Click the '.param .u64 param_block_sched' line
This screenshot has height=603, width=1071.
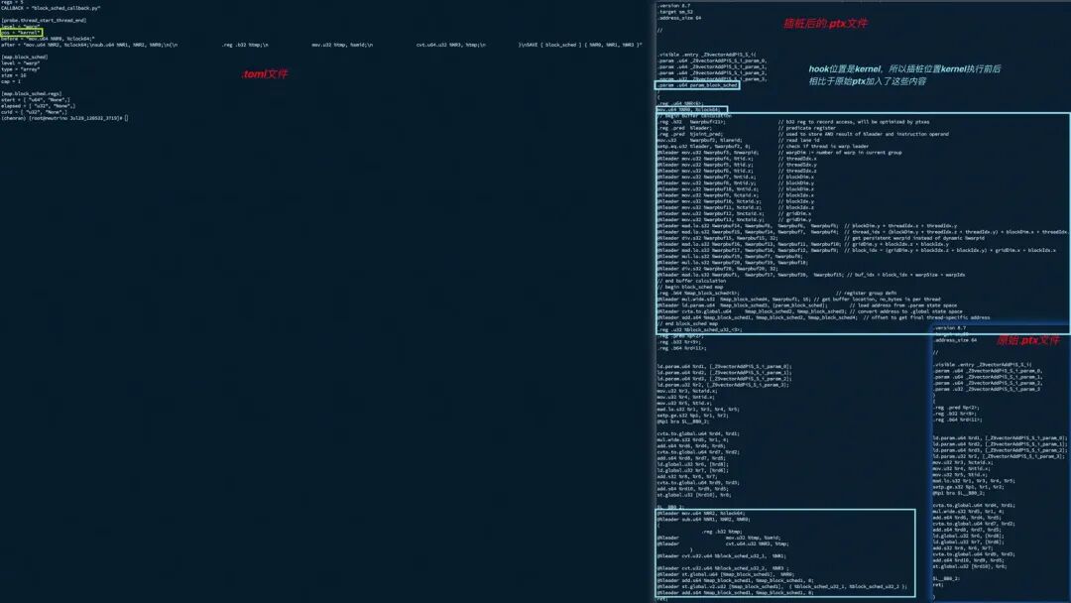(x=697, y=85)
